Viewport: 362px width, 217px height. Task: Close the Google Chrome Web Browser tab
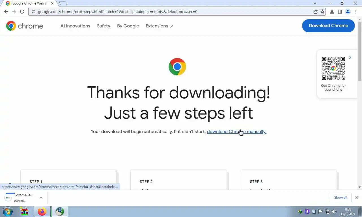tap(52, 3)
